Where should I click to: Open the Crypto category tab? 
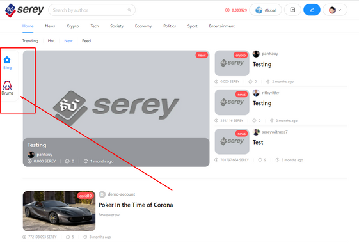click(x=72, y=26)
